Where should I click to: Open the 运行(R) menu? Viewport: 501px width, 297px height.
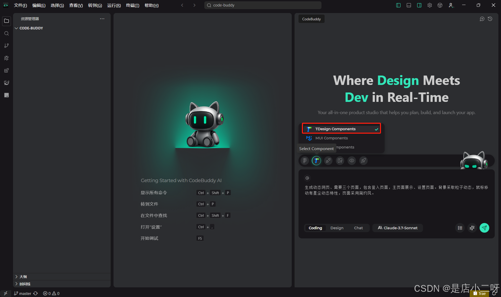tap(114, 5)
